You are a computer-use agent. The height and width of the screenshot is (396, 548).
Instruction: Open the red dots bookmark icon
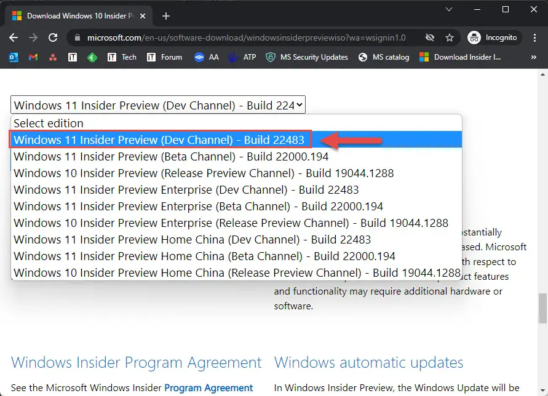53,57
